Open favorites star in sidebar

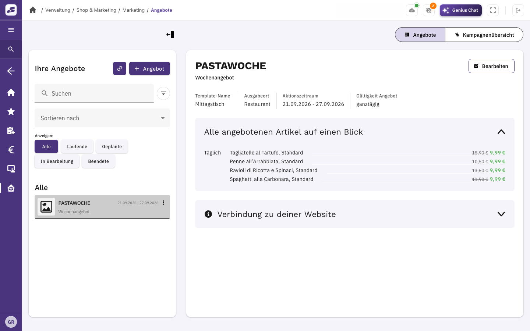point(11,111)
